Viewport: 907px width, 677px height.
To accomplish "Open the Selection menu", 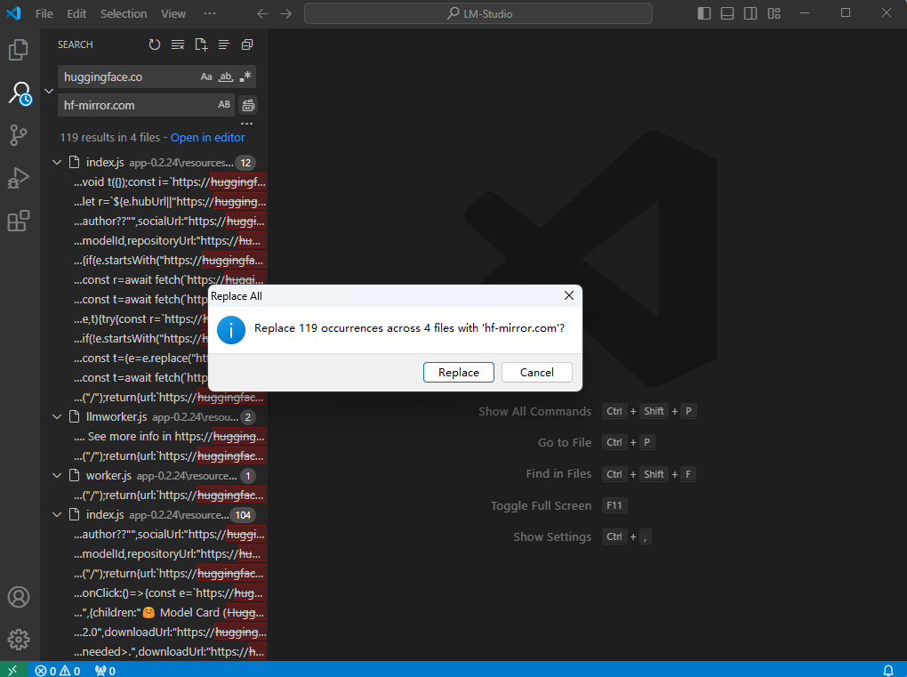I will [124, 13].
